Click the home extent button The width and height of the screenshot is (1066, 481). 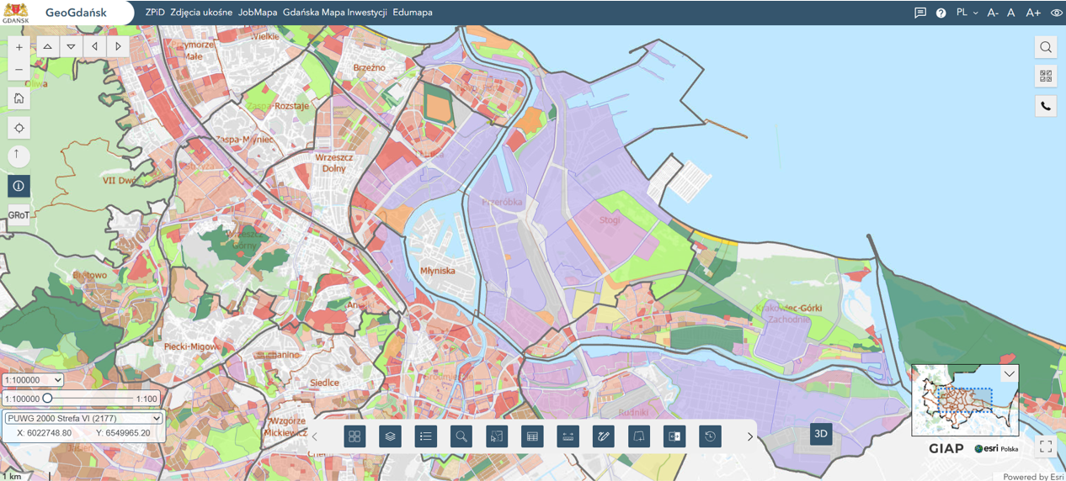click(x=19, y=98)
